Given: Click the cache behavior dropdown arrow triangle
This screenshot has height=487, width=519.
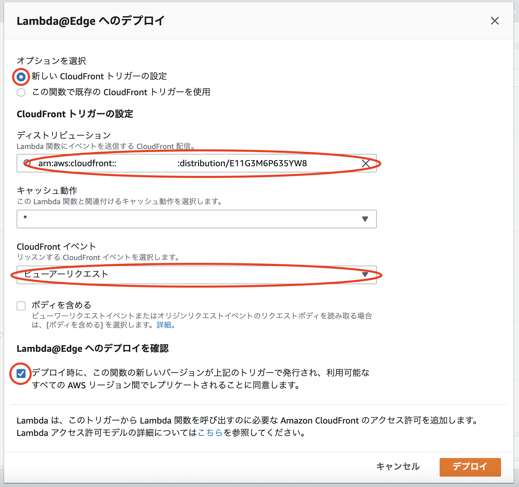Looking at the screenshot, I should pyautogui.click(x=365, y=219).
